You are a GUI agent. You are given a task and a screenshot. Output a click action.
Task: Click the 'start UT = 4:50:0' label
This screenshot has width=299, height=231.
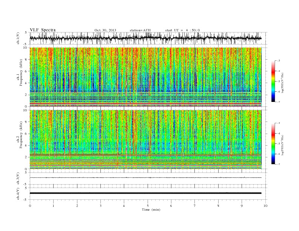(x=182, y=30)
